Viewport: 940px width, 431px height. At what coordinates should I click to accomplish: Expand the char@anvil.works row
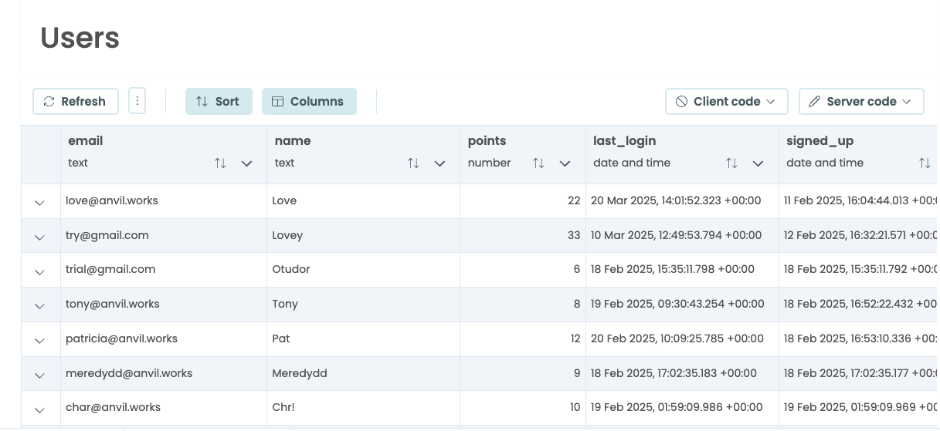(40, 409)
